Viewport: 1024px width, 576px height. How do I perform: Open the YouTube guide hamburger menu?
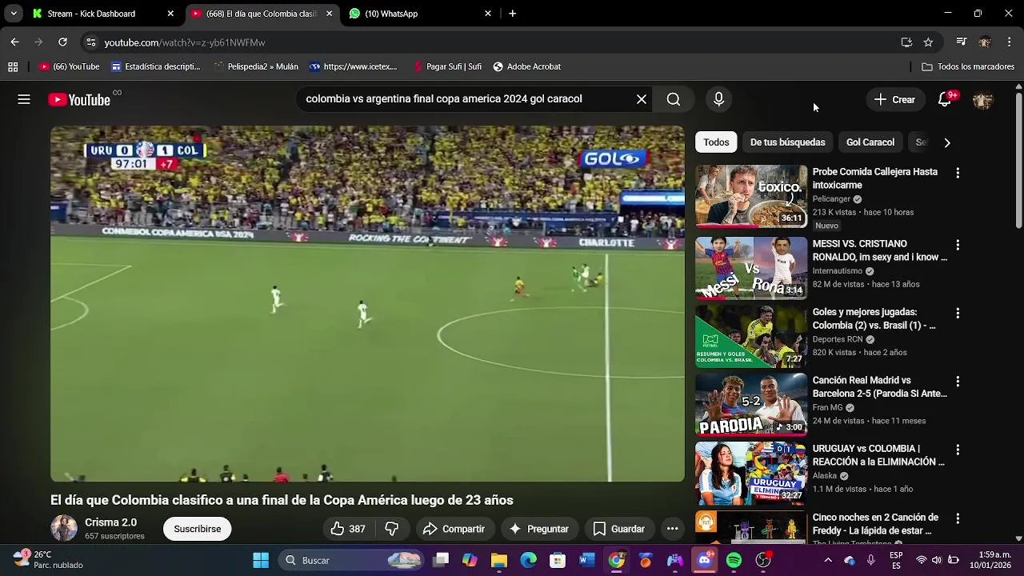click(24, 99)
